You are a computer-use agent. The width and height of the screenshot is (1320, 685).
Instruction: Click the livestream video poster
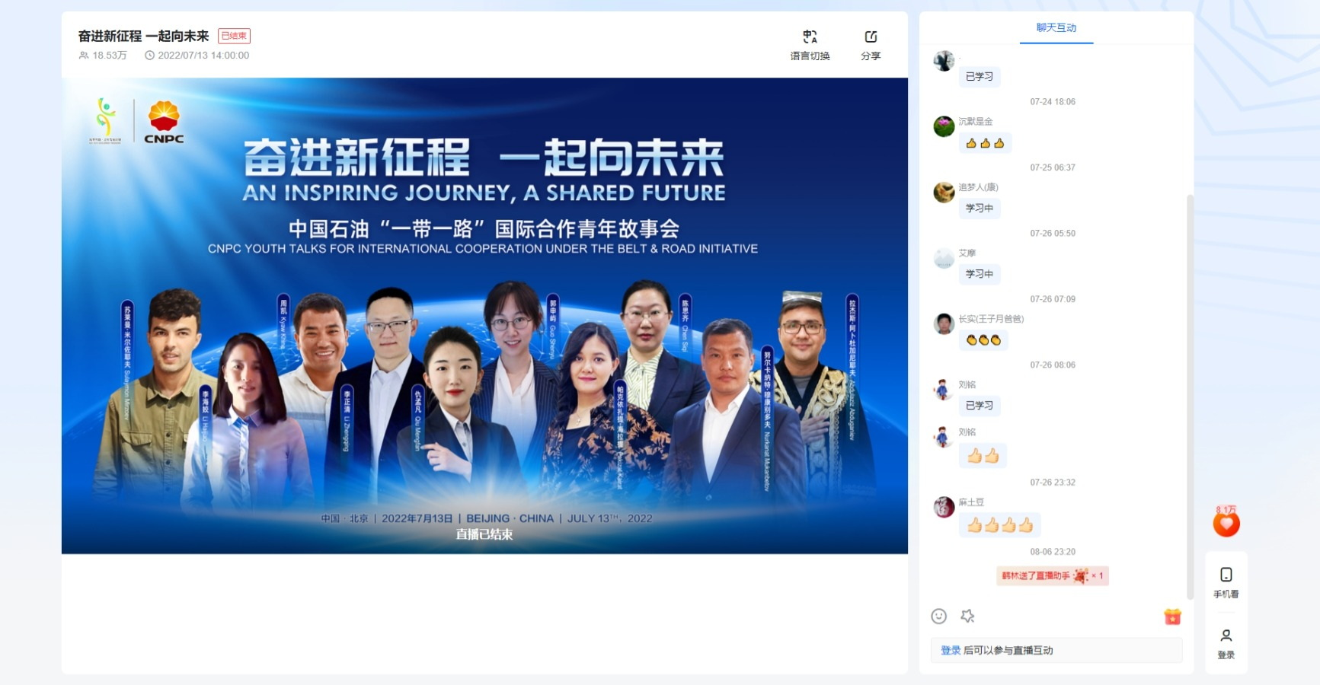tap(484, 316)
